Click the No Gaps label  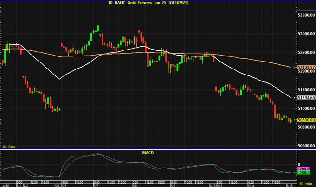(x=8, y=146)
